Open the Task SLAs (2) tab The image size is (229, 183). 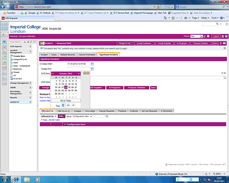pyautogui.click(x=64, y=111)
